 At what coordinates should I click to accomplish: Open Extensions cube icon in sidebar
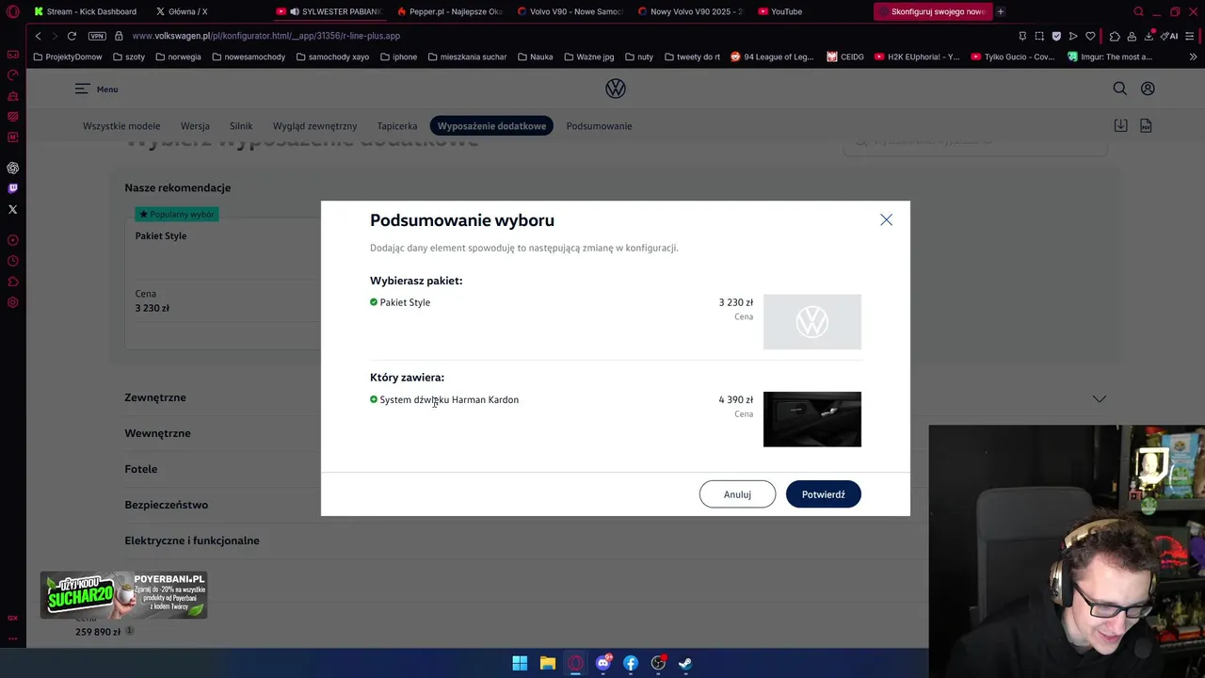pyautogui.click(x=12, y=282)
